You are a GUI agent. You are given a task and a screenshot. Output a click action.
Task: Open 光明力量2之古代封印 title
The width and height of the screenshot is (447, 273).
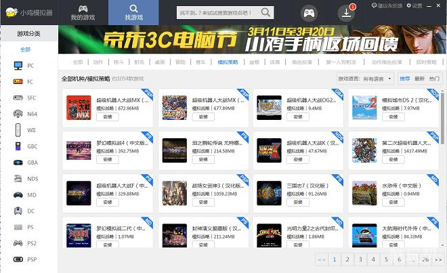tap(312, 228)
